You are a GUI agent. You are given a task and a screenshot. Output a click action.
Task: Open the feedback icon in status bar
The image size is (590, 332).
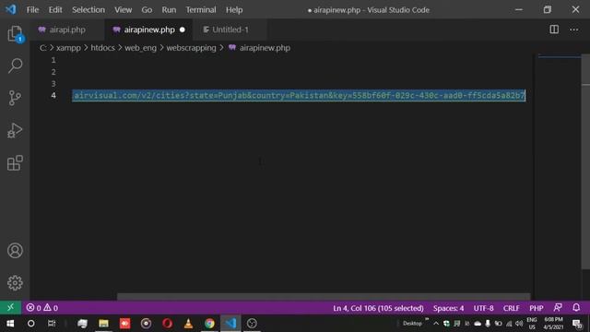pyautogui.click(x=558, y=307)
